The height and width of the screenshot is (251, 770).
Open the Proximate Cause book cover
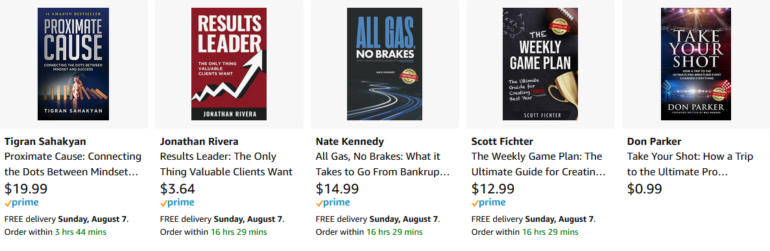[x=74, y=64]
